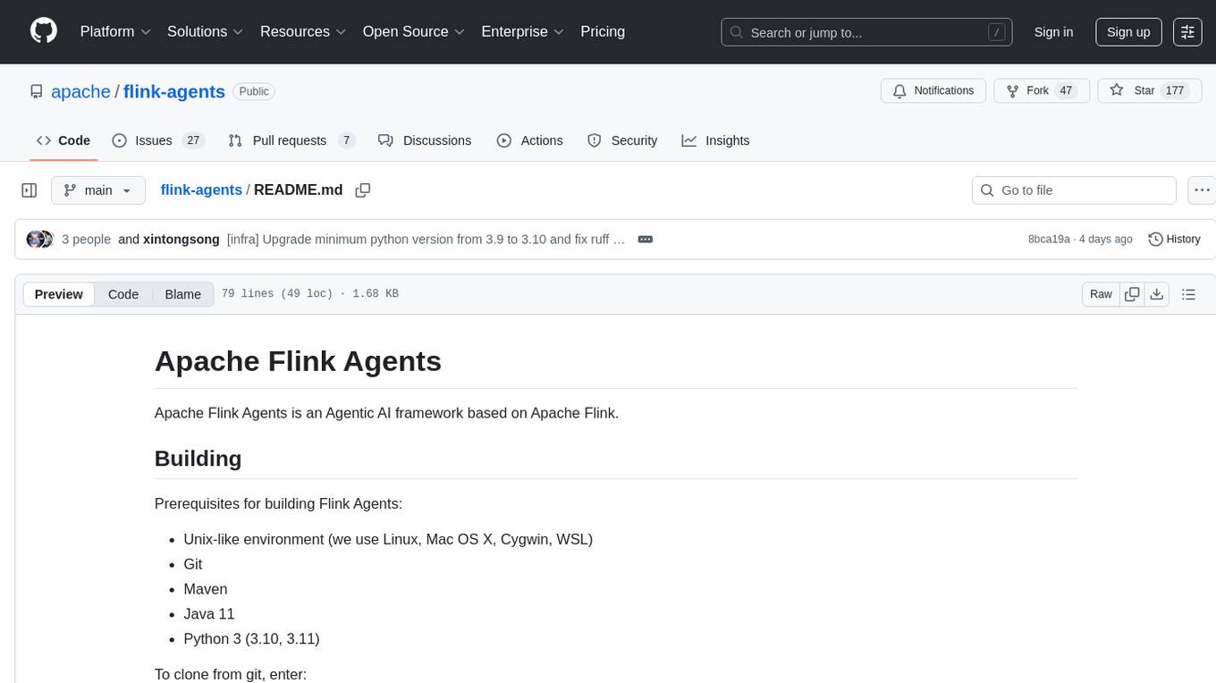View file History
This screenshot has height=683, width=1216.
coord(1174,240)
